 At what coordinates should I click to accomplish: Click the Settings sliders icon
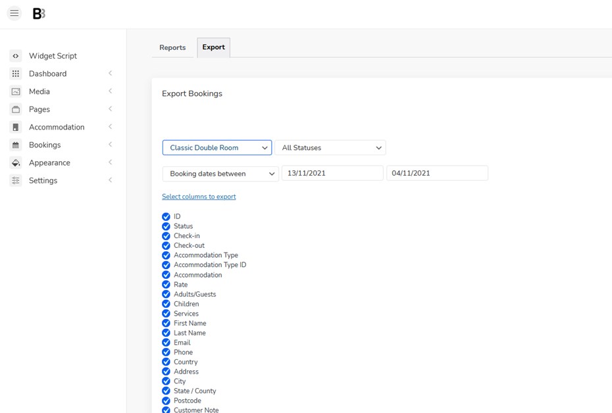(x=16, y=181)
